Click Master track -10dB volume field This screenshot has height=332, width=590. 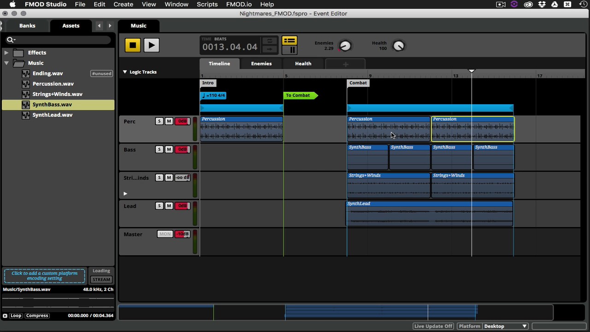(x=183, y=234)
